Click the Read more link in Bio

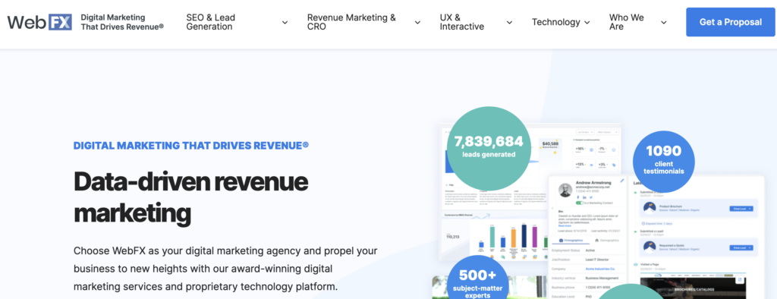(x=565, y=225)
